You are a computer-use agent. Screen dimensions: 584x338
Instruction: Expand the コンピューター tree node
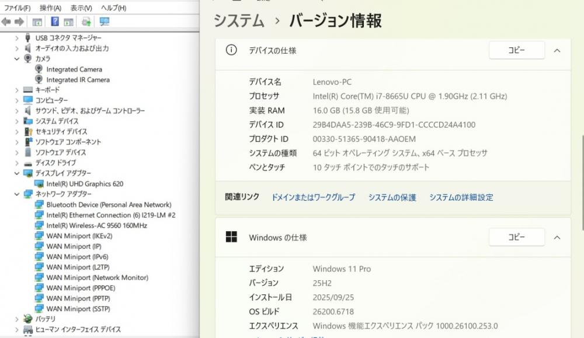(x=17, y=100)
